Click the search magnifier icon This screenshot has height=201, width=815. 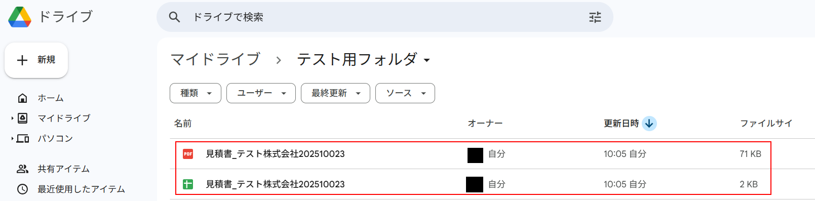click(174, 17)
